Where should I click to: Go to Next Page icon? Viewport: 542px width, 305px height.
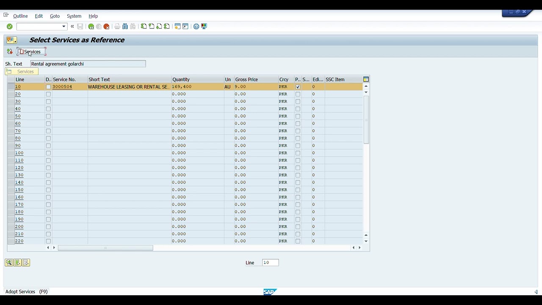pos(159,26)
